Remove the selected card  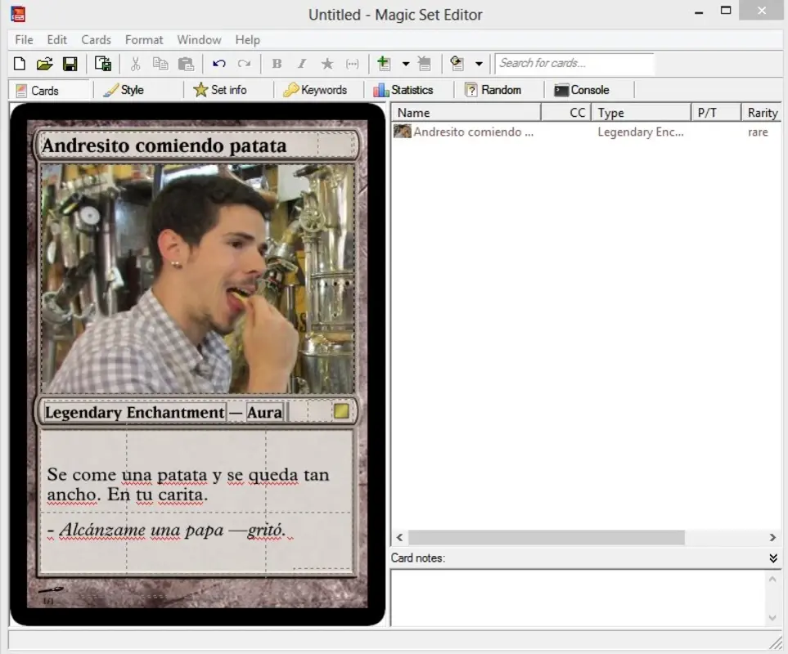[x=425, y=64]
